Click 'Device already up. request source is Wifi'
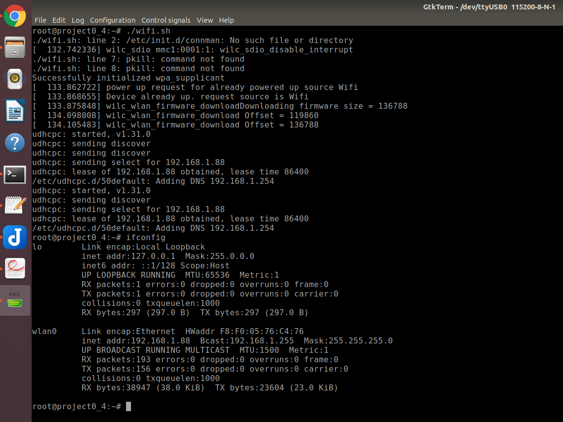Image resolution: width=563 pixels, height=422 pixels. [207, 96]
